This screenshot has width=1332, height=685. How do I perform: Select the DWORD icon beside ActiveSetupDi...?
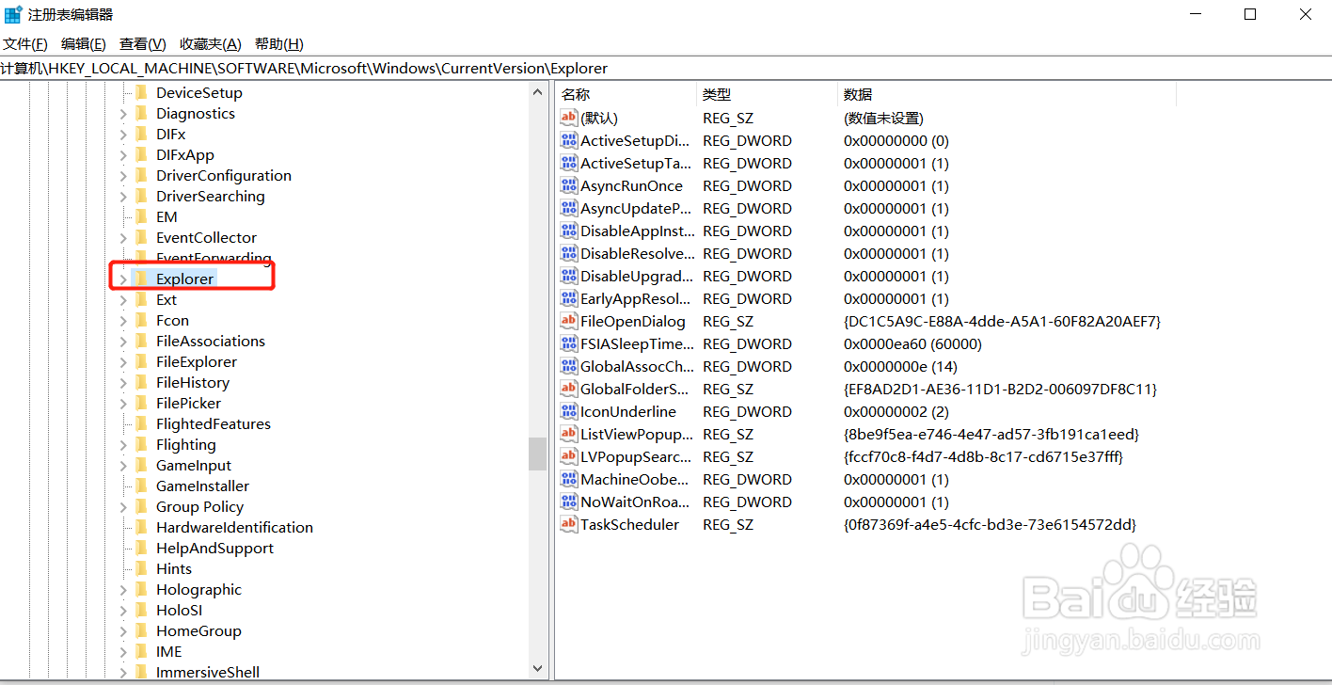coord(568,140)
